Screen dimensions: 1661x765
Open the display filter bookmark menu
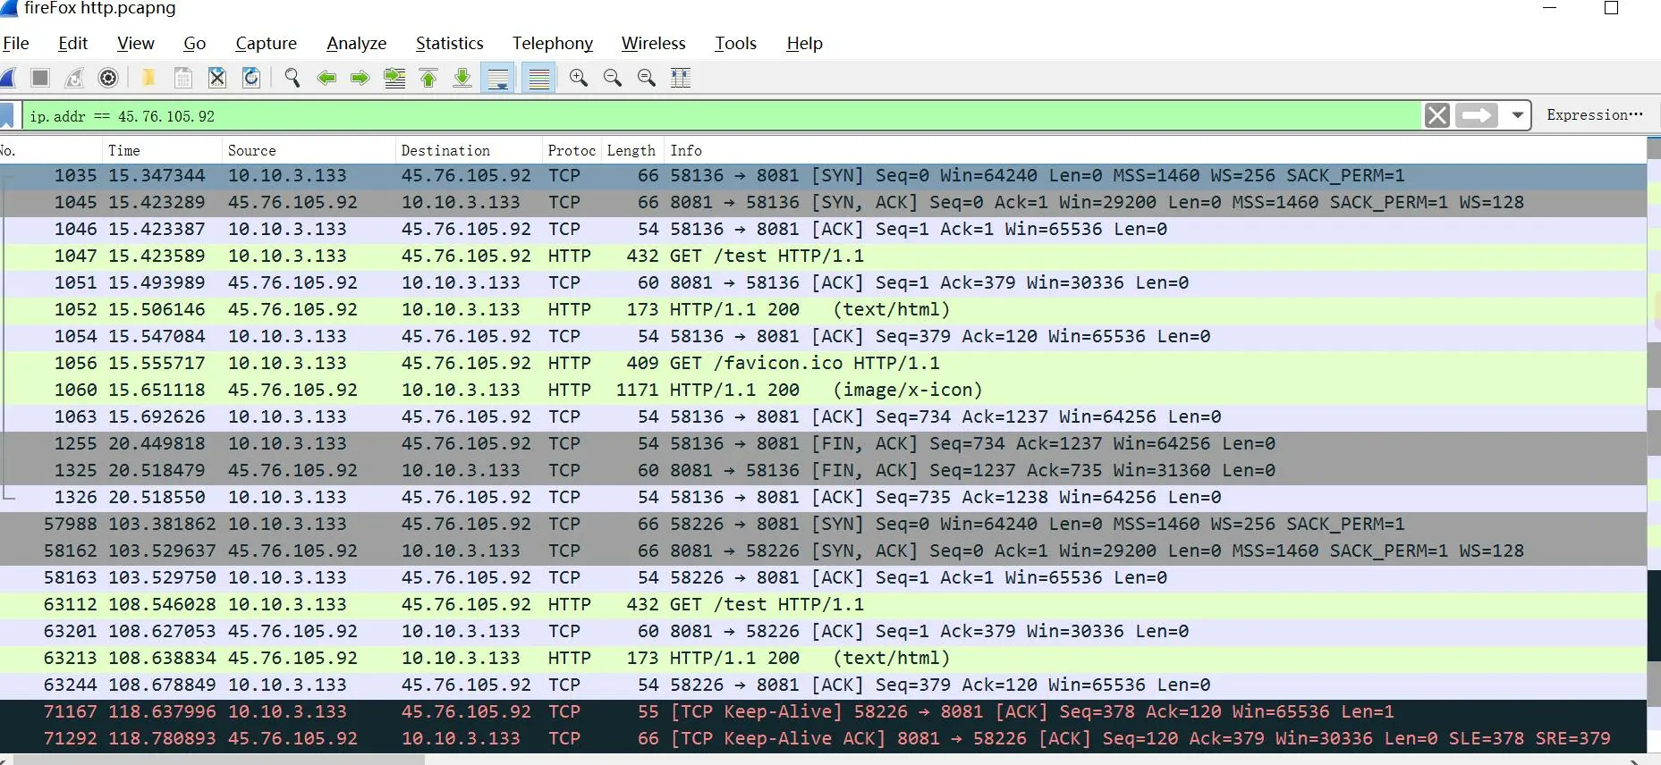7,115
